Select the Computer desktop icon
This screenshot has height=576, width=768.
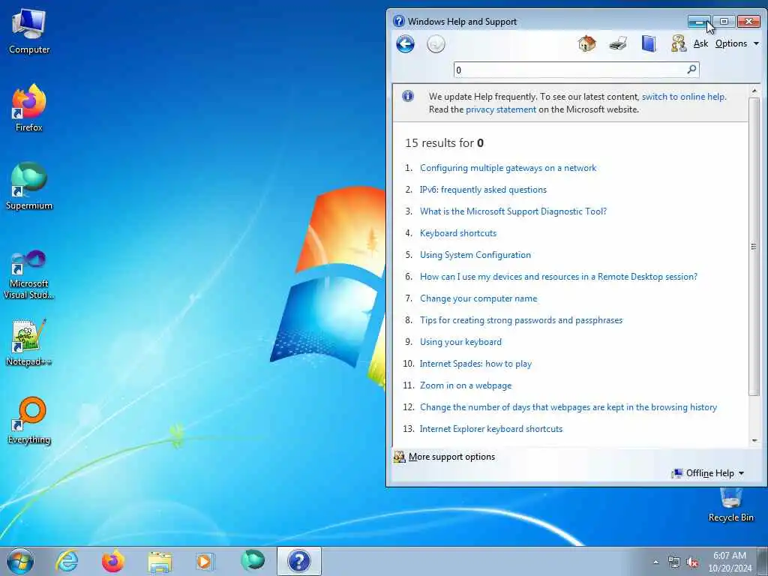pos(29,31)
